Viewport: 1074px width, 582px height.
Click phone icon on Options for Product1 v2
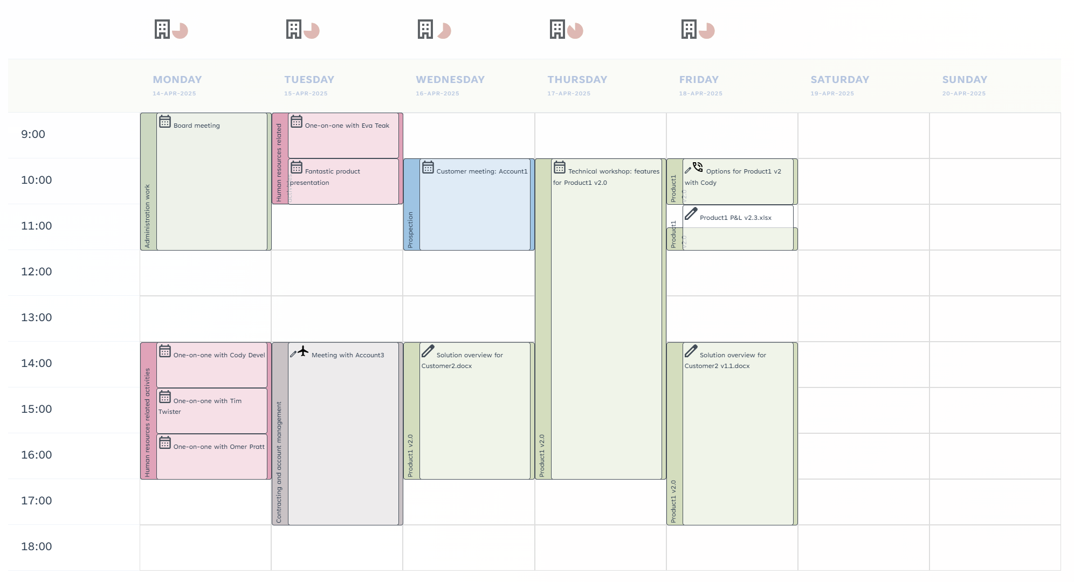(x=698, y=167)
